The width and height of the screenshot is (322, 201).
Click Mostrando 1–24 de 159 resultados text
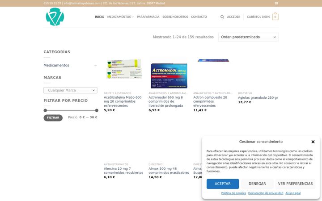[x=183, y=37]
